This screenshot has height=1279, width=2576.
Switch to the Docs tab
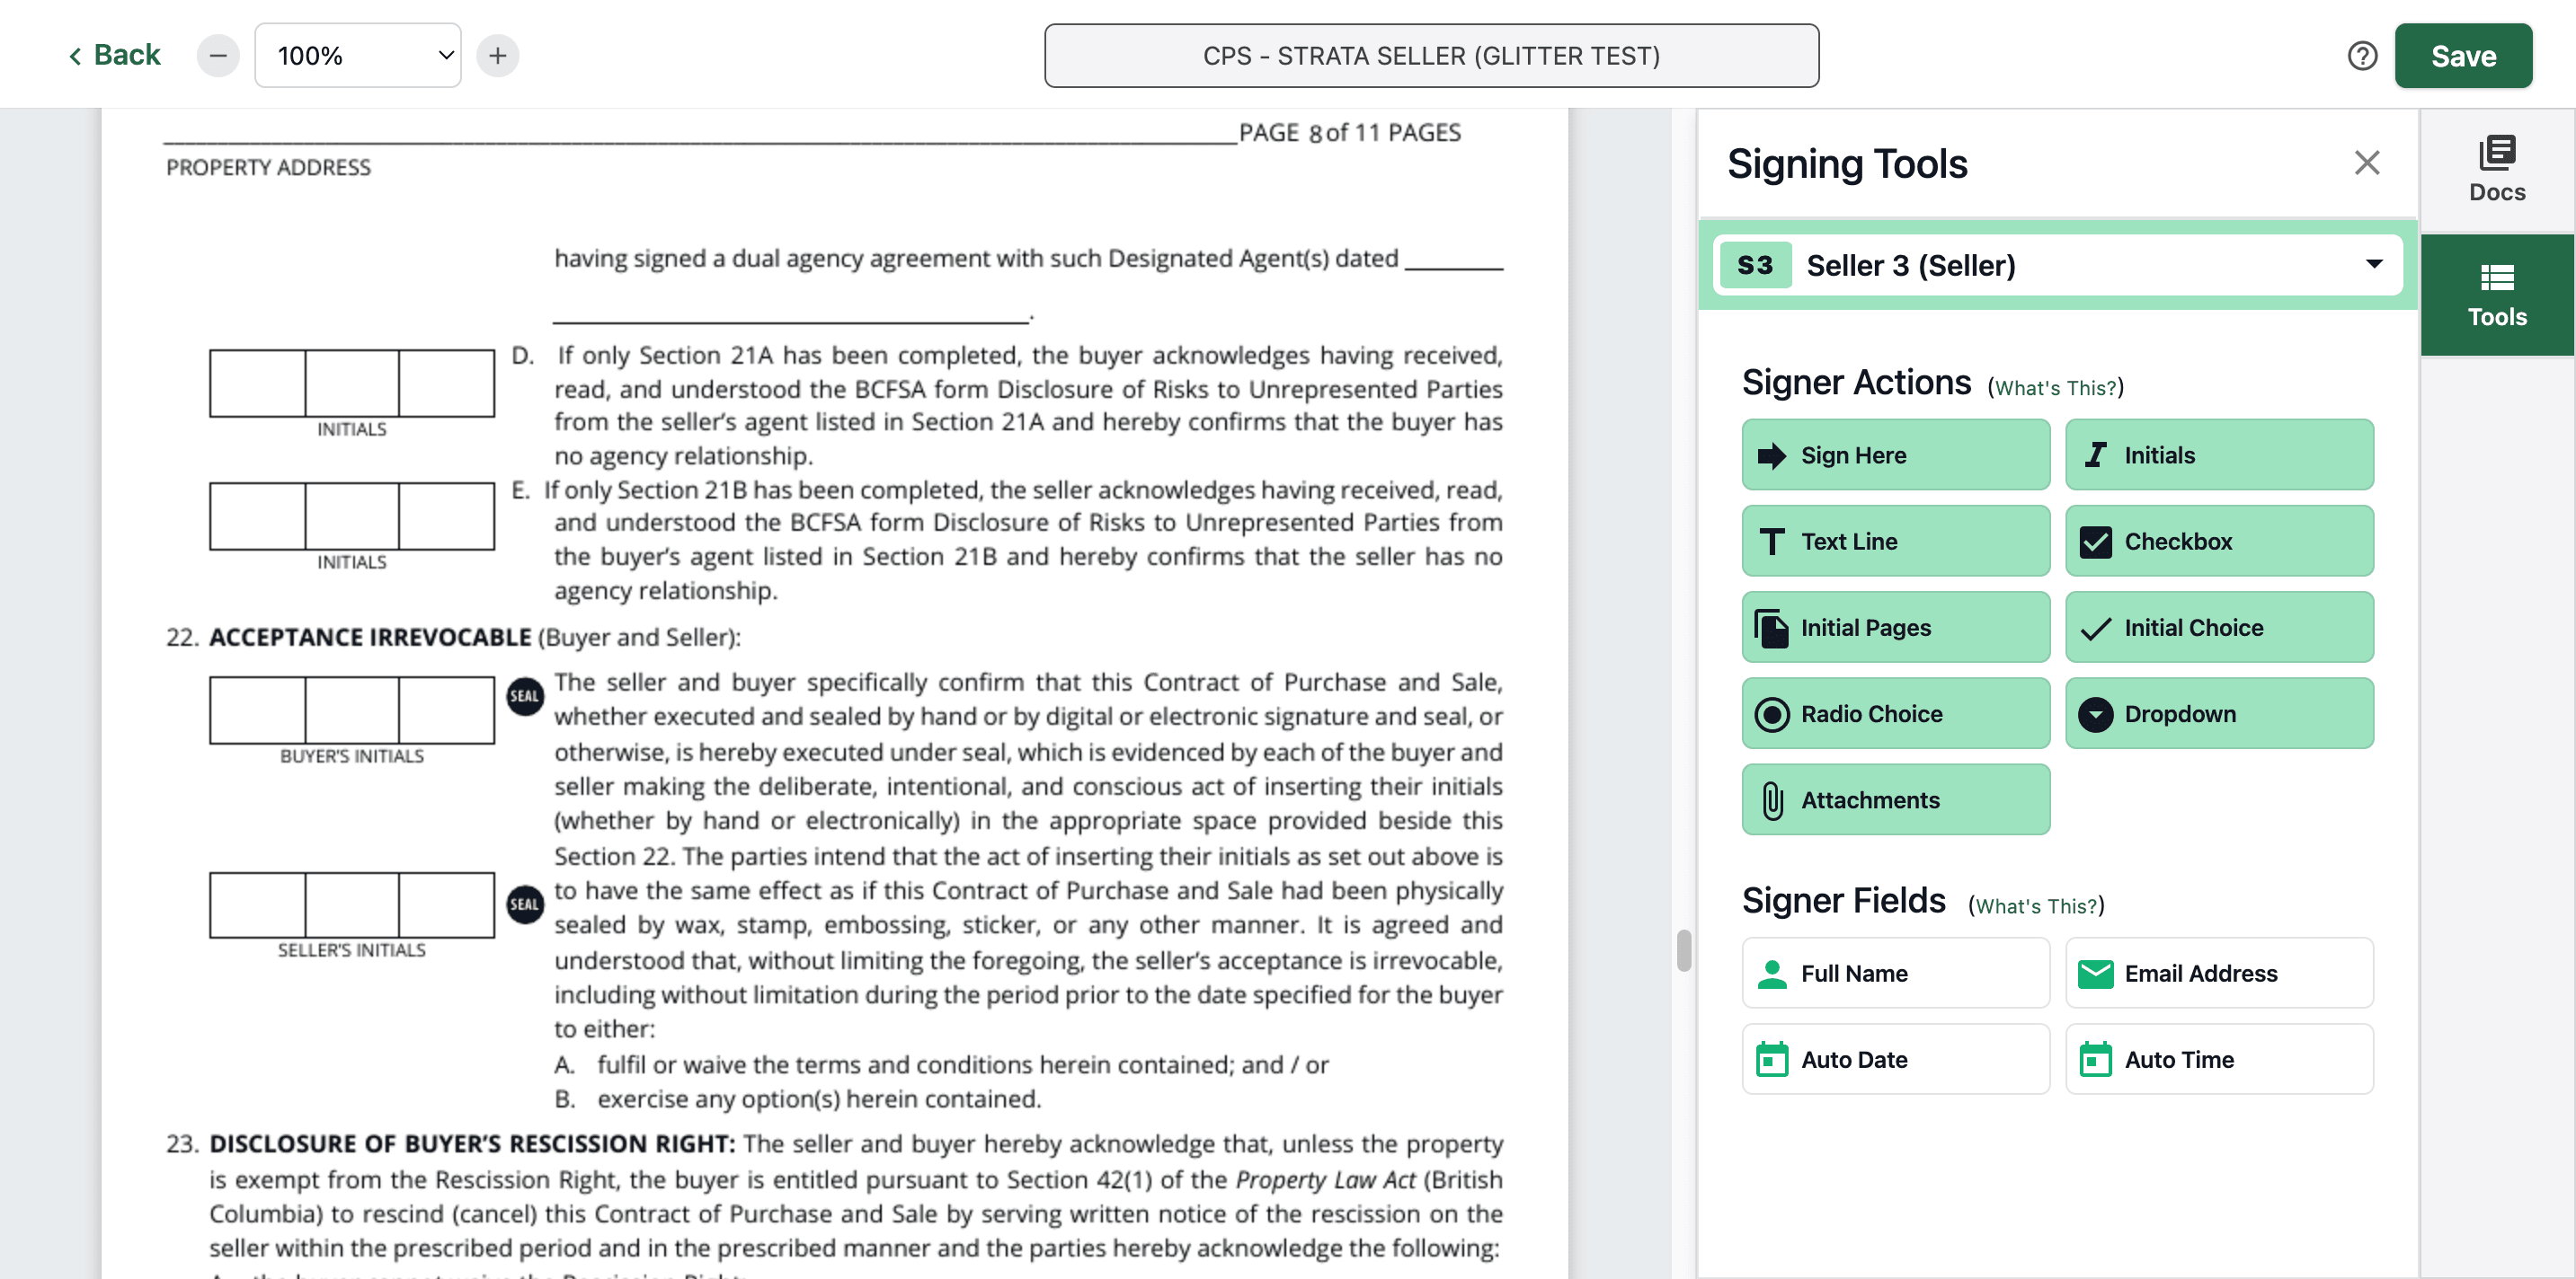click(x=2496, y=170)
